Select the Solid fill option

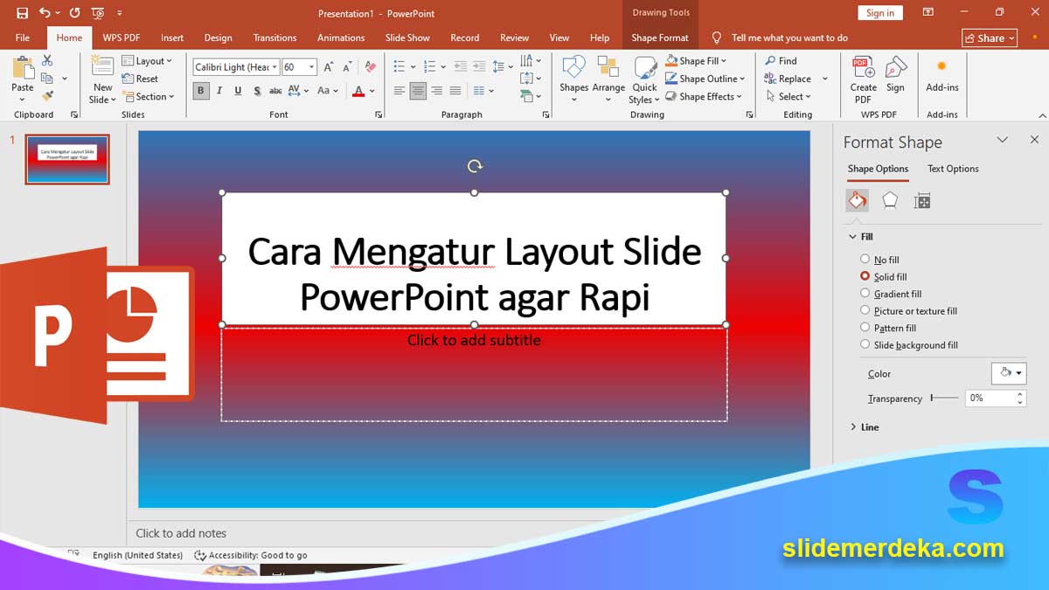[884, 276]
